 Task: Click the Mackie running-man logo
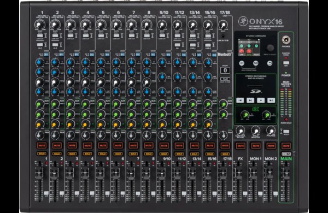(243, 21)
